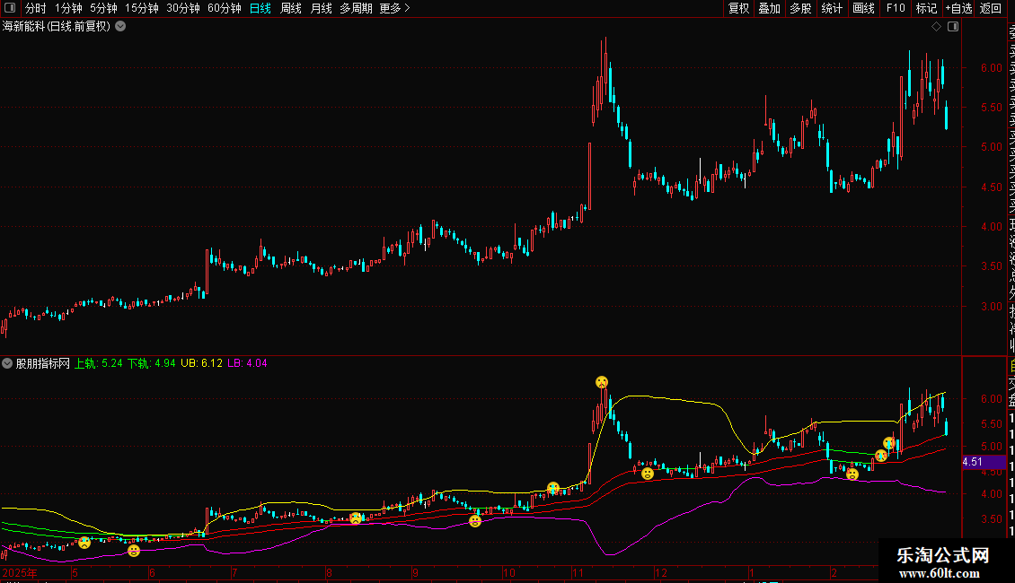Open the 复权 adjustment menu
The image size is (1015, 583).
click(x=738, y=8)
